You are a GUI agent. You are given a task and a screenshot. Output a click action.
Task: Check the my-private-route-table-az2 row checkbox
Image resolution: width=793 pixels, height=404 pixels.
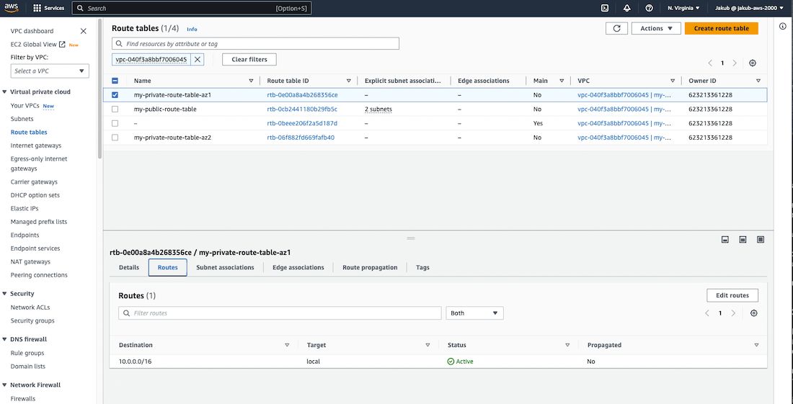point(115,137)
